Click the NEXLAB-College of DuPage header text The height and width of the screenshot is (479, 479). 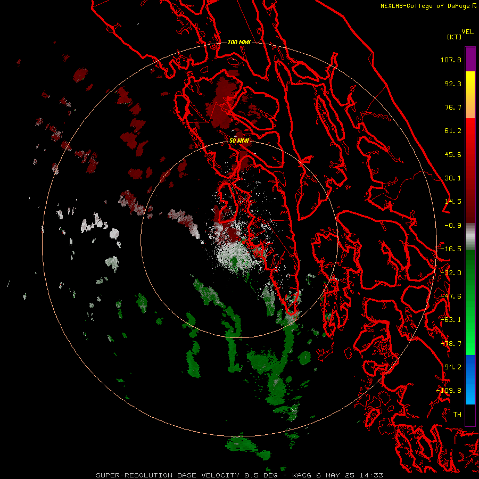pyautogui.click(x=425, y=6)
